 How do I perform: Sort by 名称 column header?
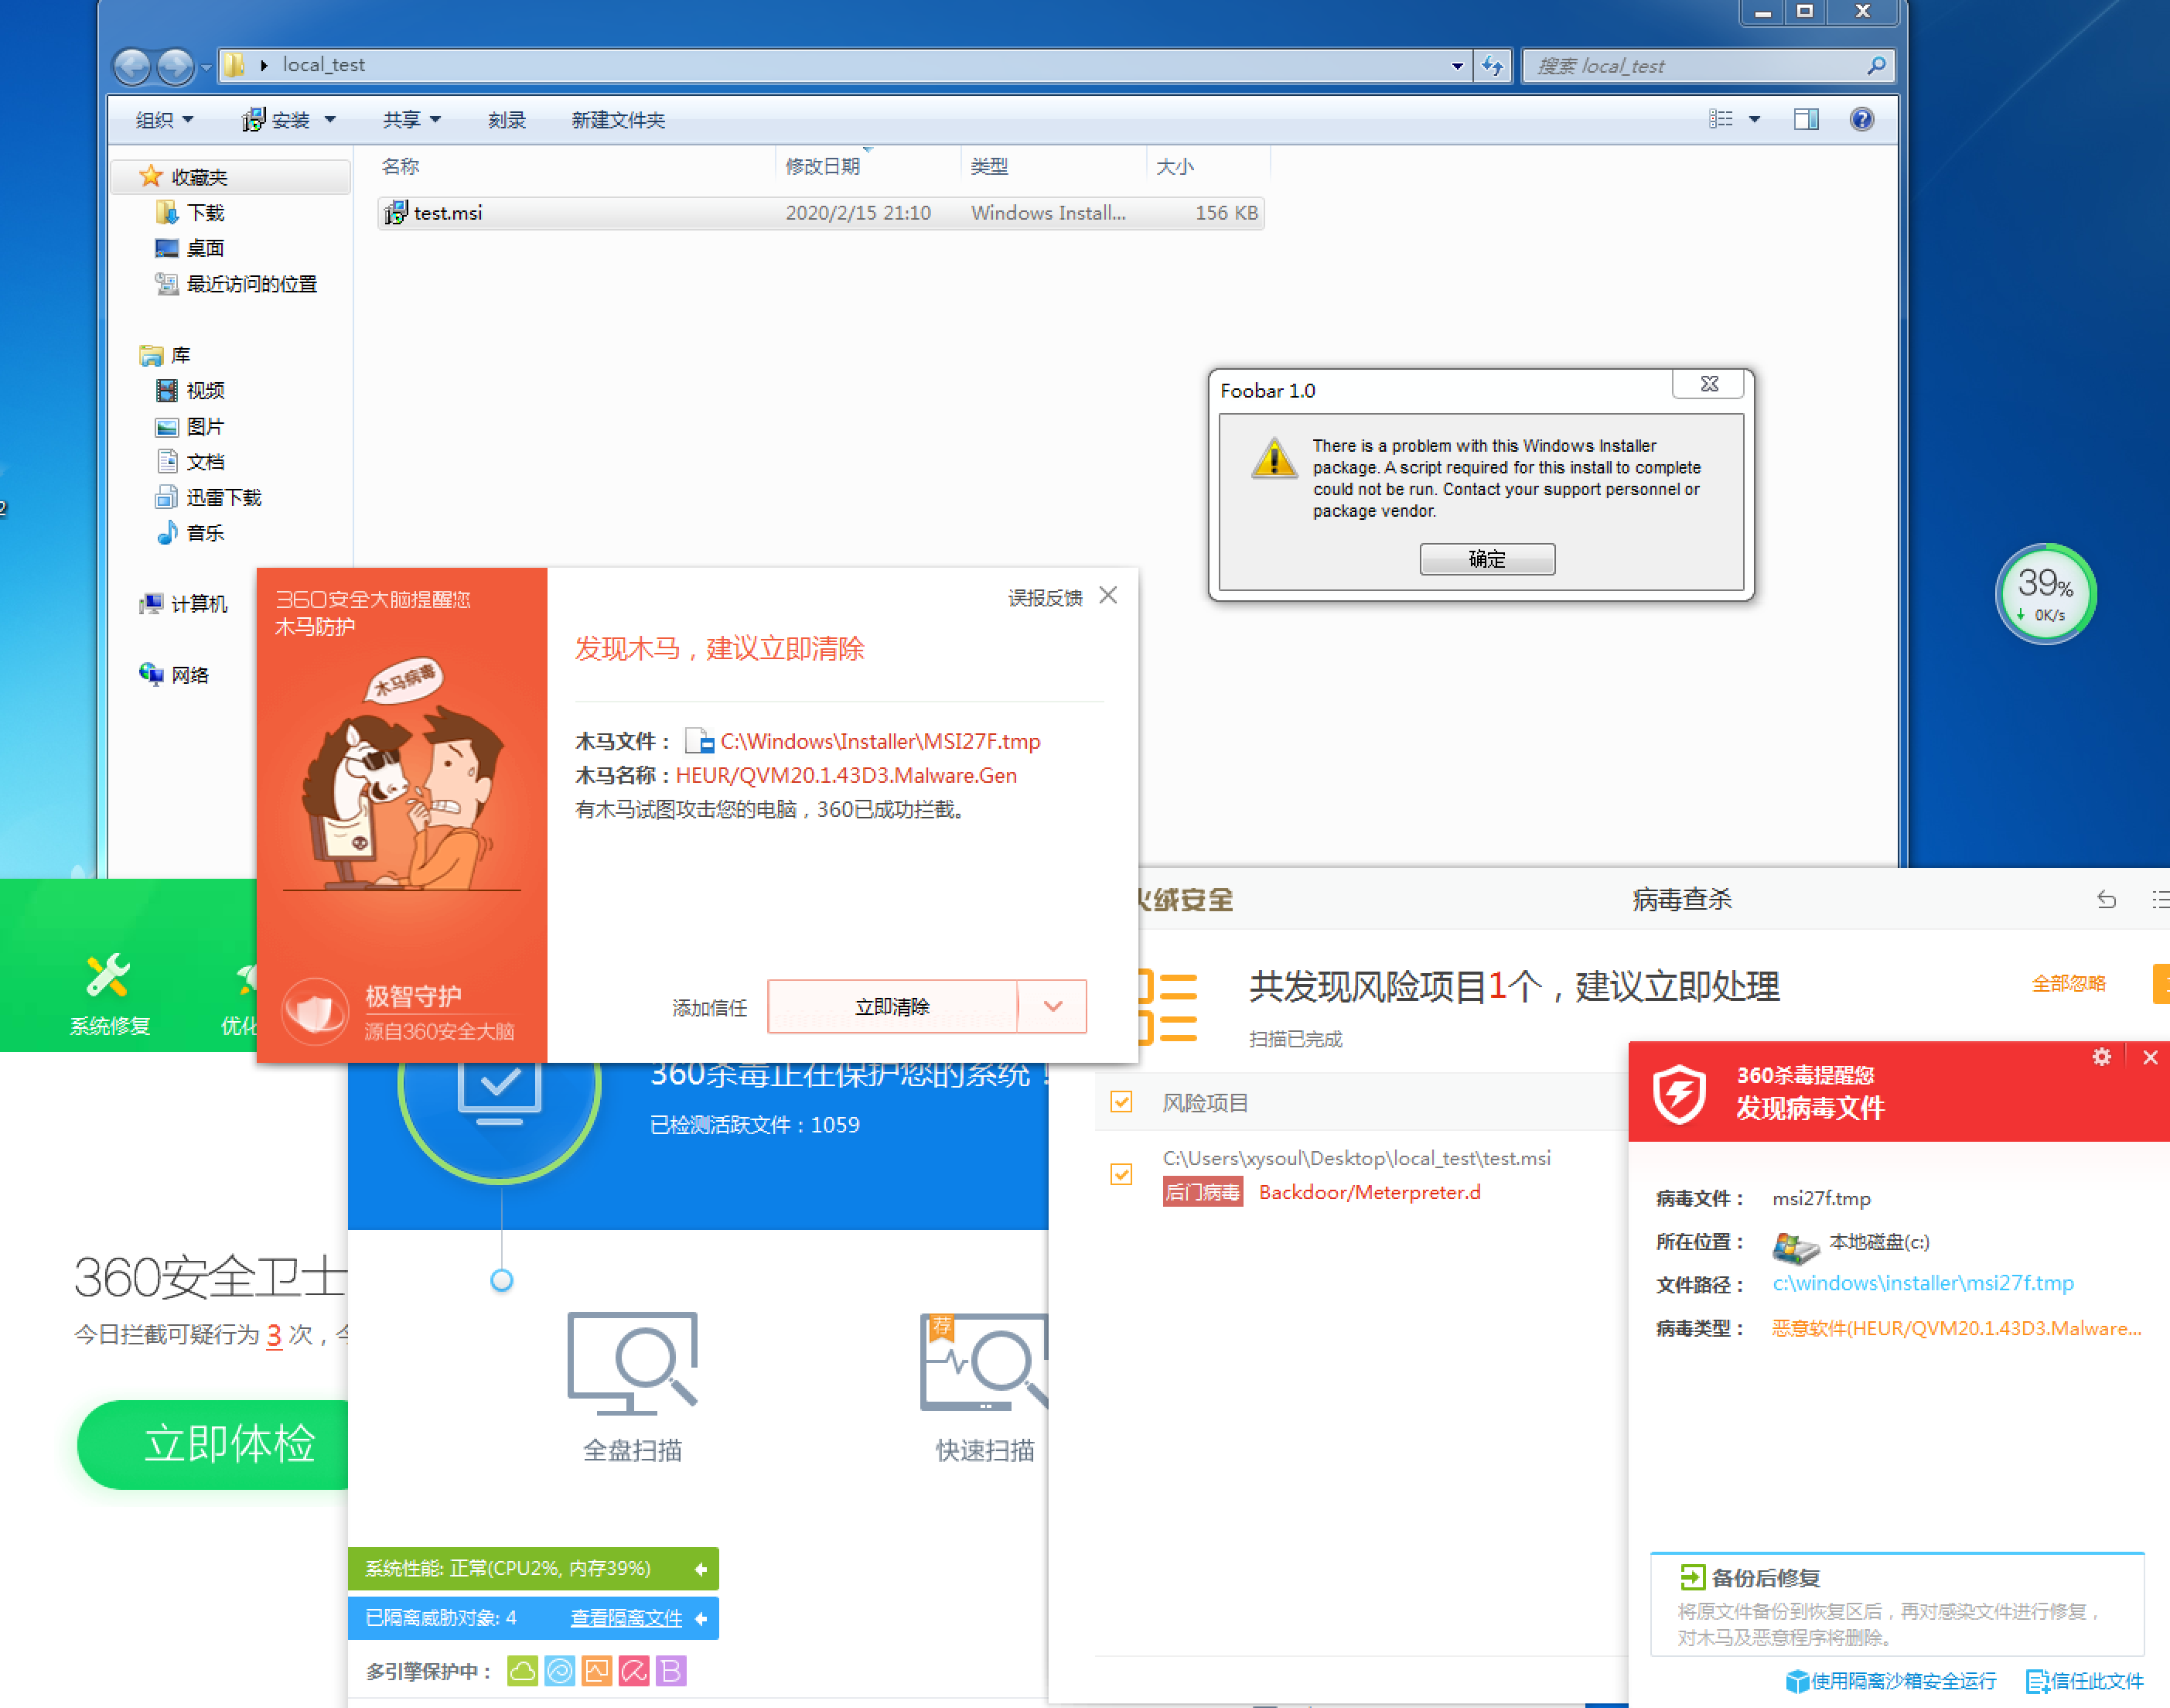coord(400,166)
